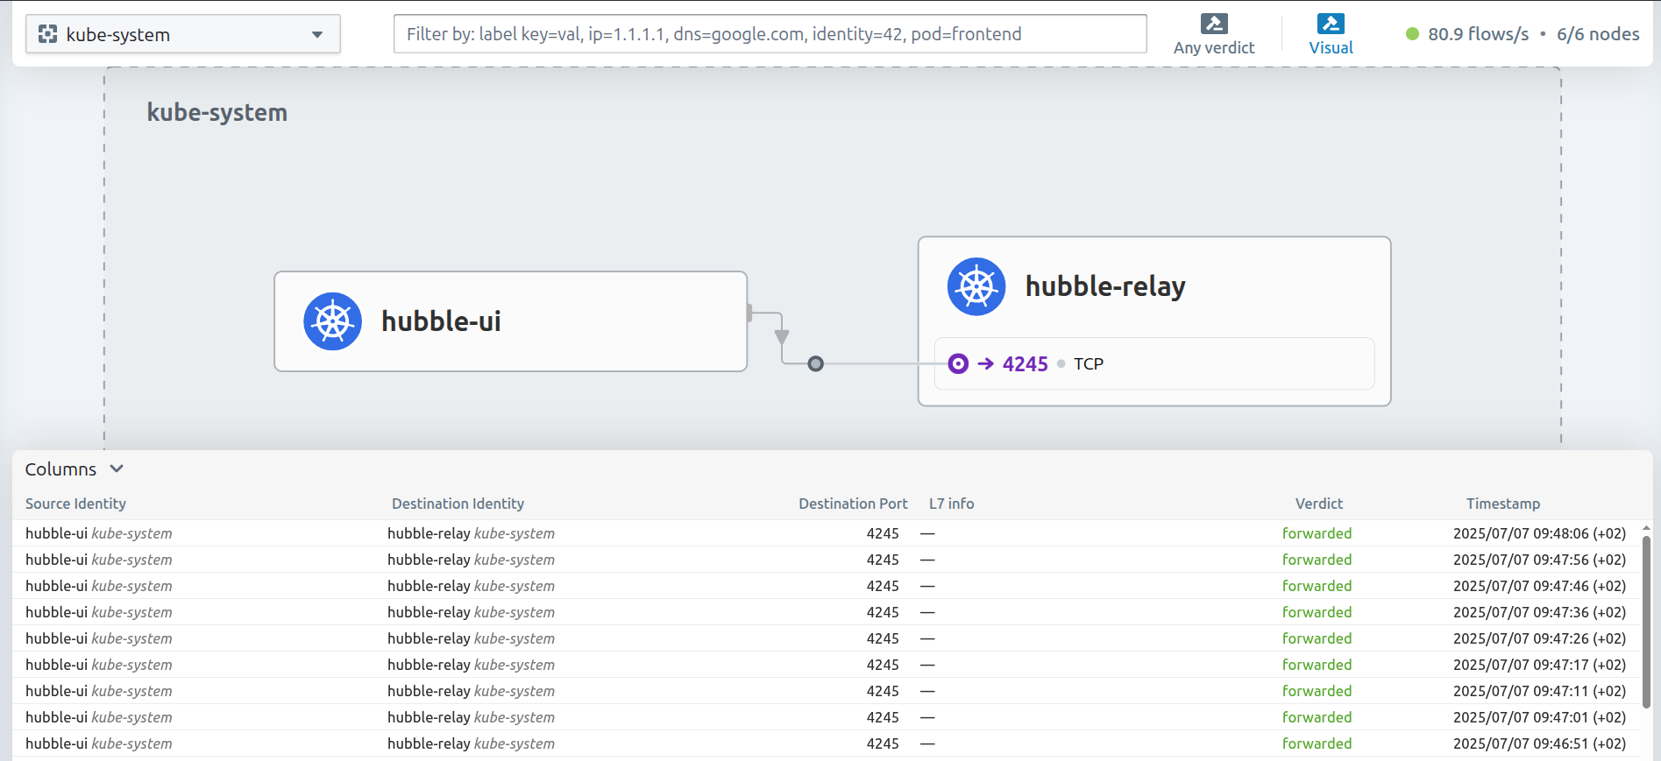Click port 4245 in the 09:47:11 row

[x=883, y=691]
